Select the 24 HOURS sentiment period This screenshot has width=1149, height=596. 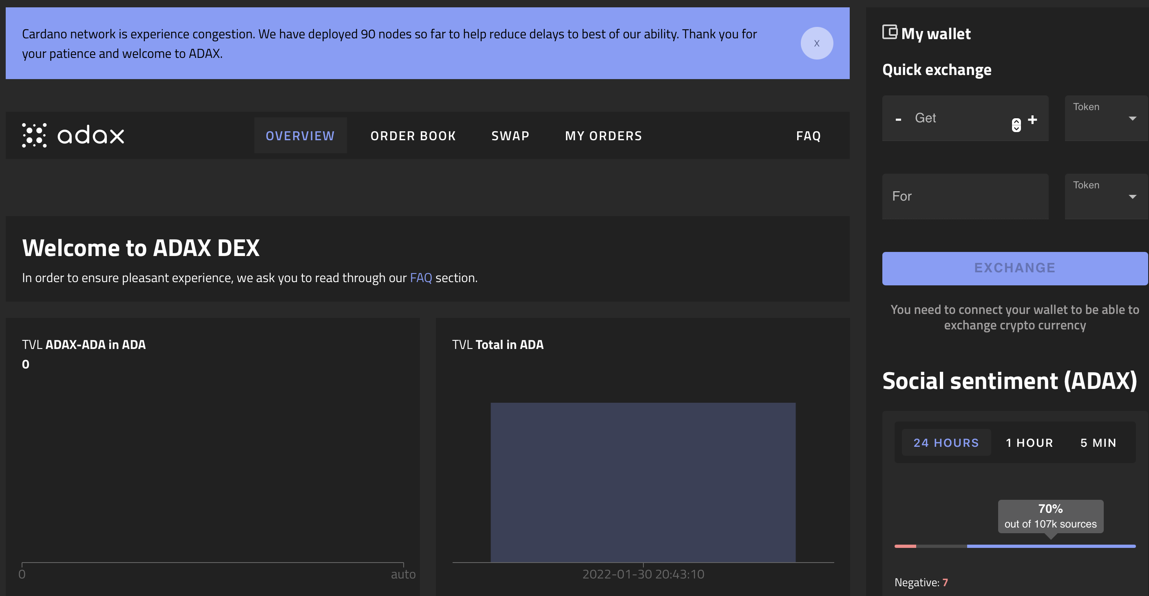(x=946, y=443)
